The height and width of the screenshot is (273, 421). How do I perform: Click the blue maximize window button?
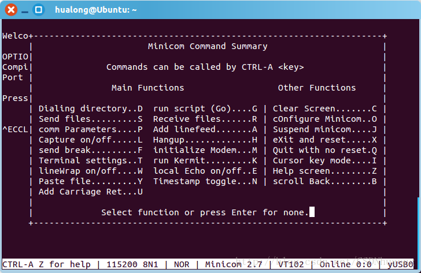tap(39, 10)
